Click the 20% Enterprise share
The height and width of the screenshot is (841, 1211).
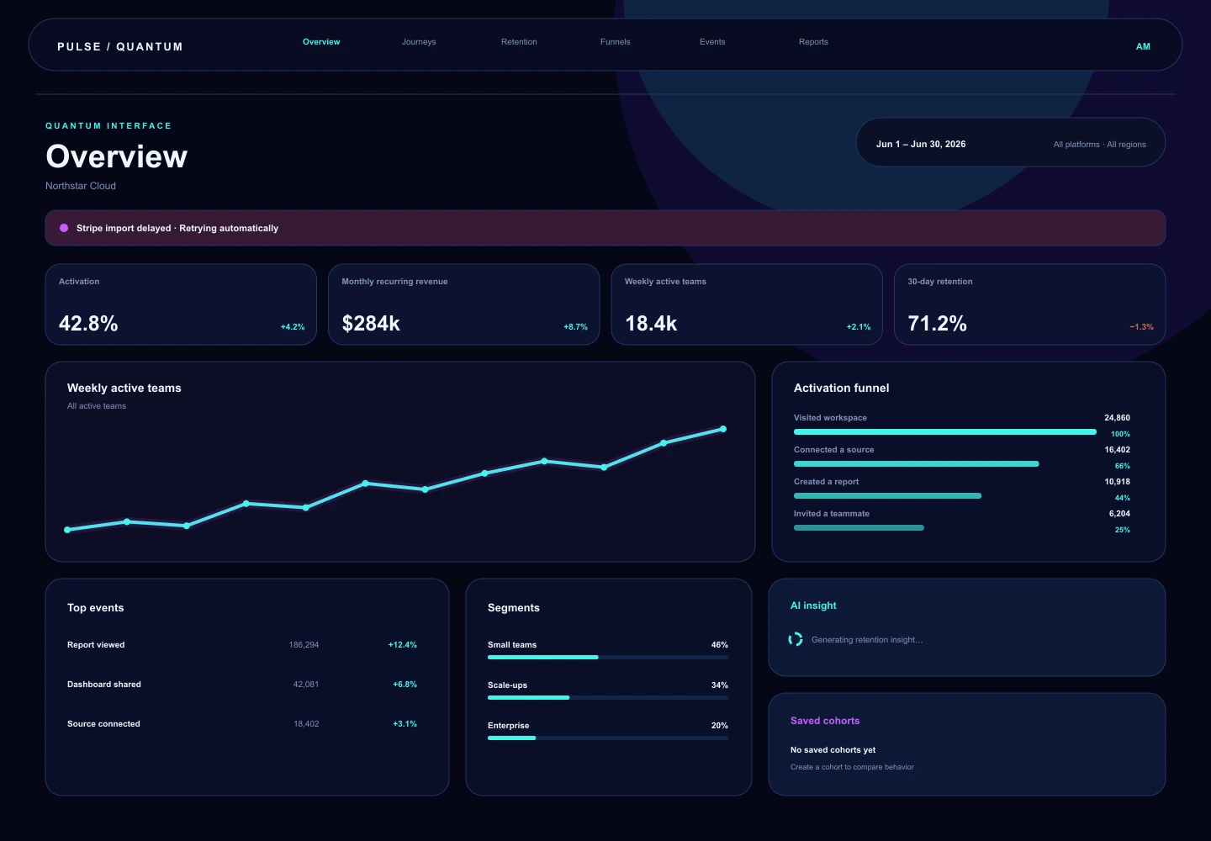(720, 726)
